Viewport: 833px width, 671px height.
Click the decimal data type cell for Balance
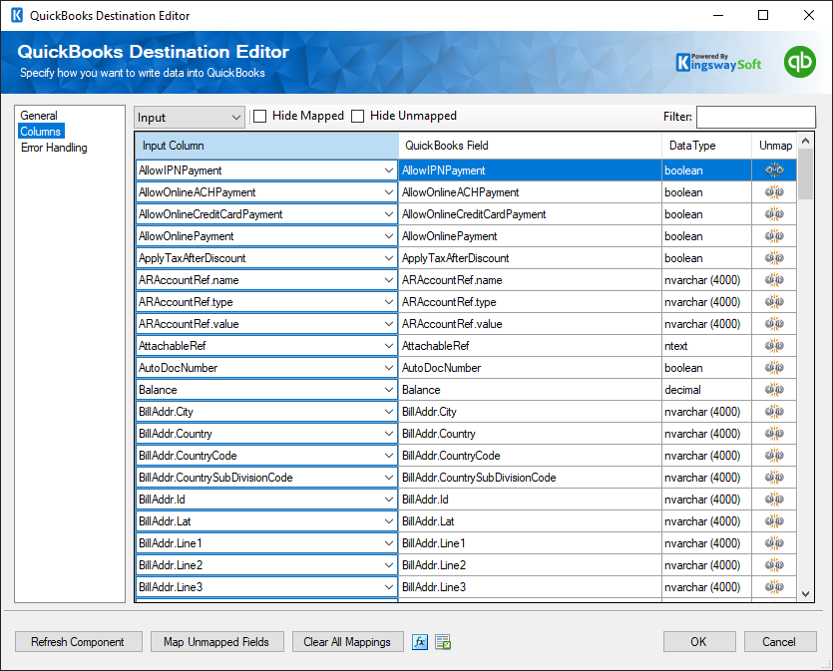pyautogui.click(x=706, y=389)
